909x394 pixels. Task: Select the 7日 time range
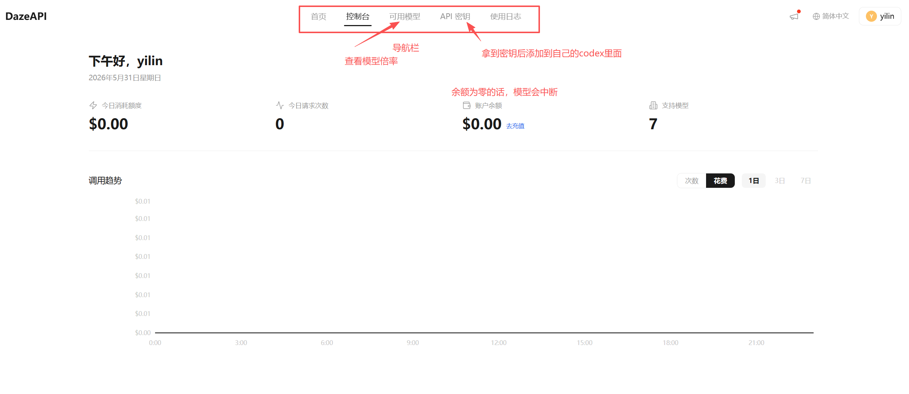(806, 181)
